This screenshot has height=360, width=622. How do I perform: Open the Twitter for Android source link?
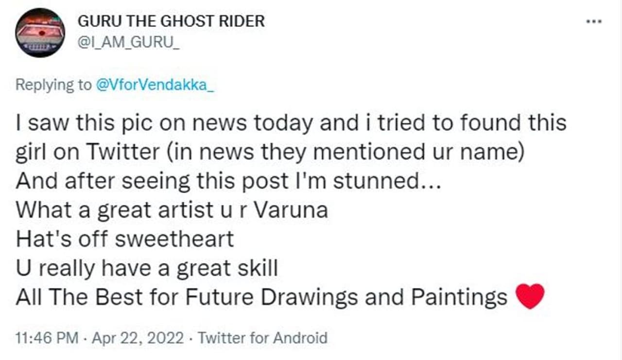click(x=263, y=337)
